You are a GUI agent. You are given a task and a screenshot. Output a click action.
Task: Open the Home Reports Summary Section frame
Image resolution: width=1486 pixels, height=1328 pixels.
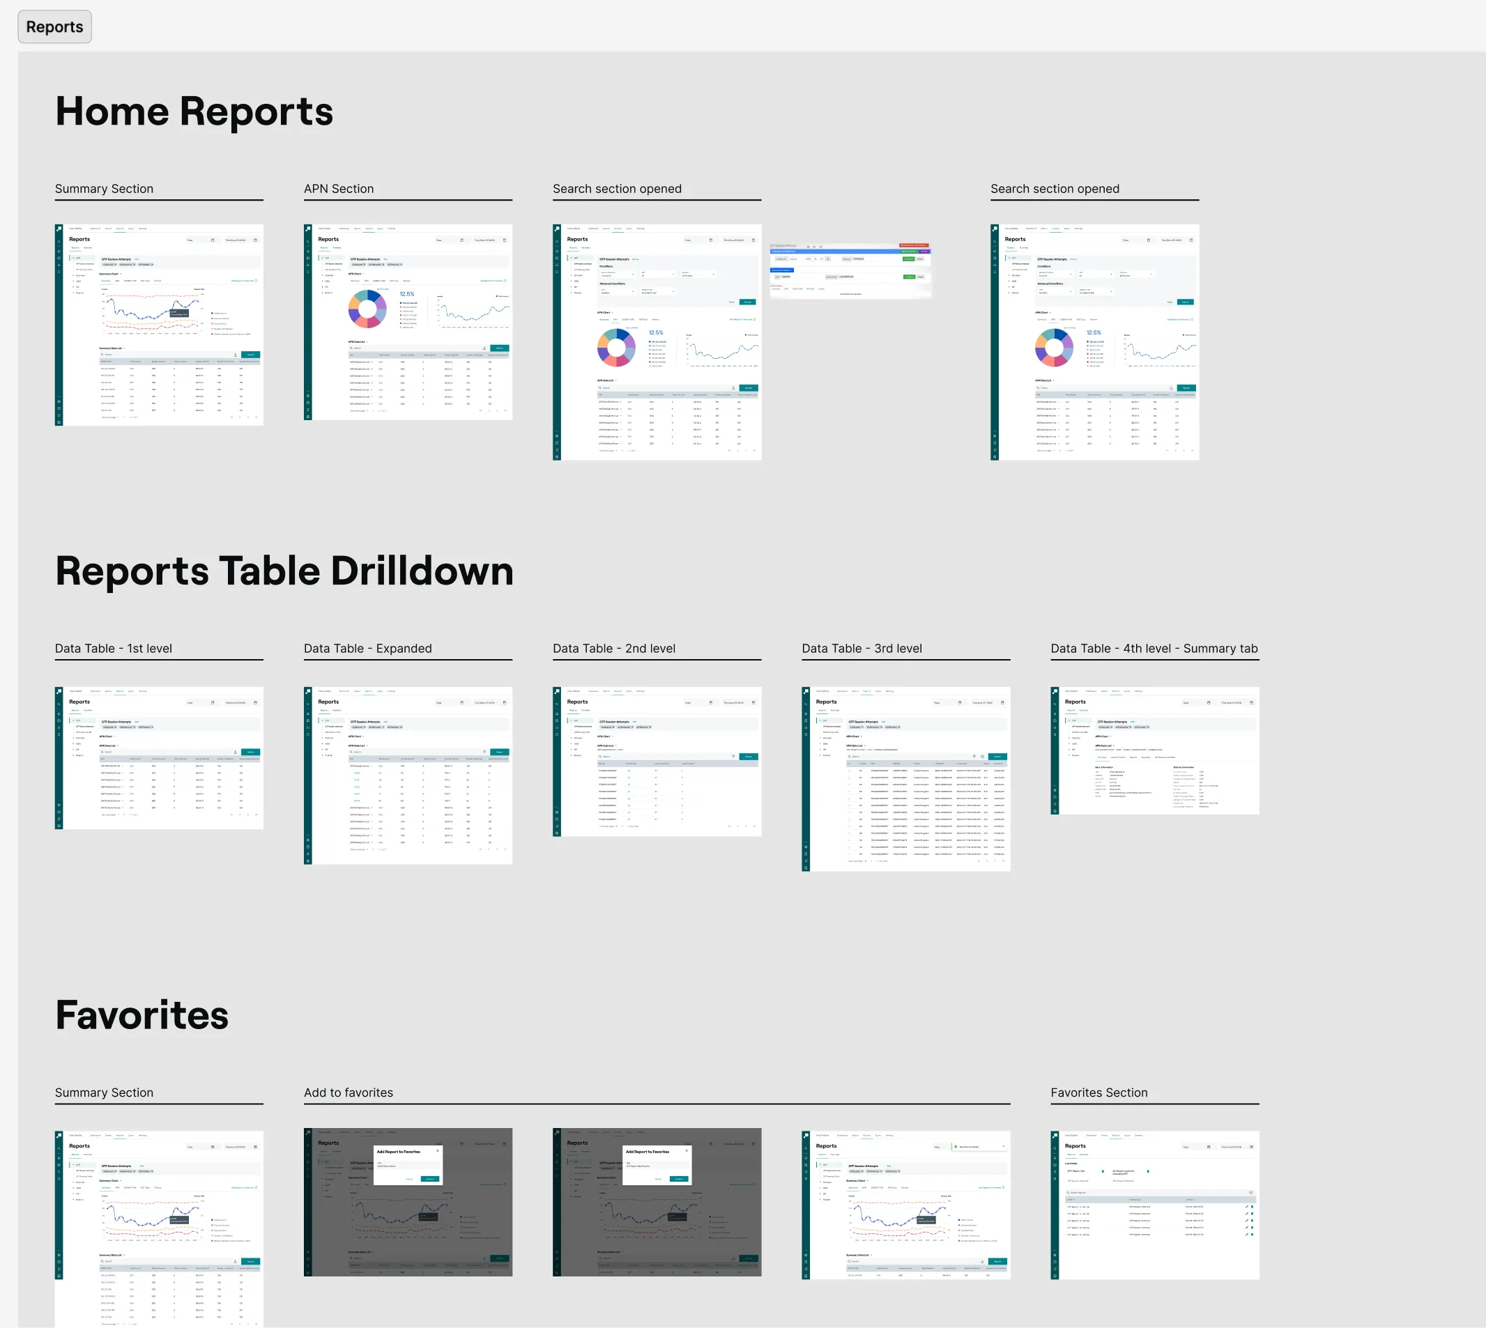159,325
